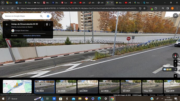This screenshot has width=180, height=101.
Task: Open Settings gear on the taskbar
Action: [106, 99]
